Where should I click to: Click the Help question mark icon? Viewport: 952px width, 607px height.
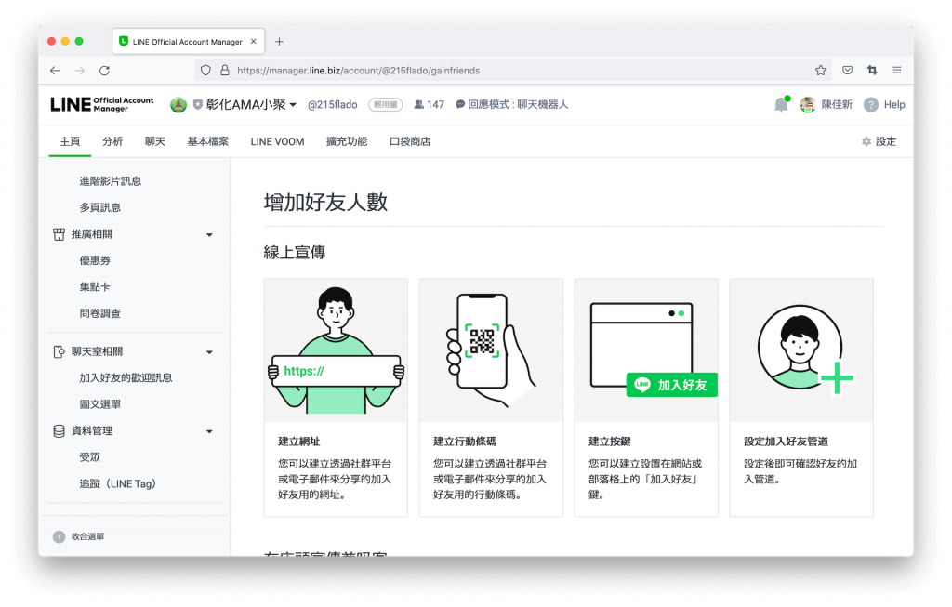pos(871,104)
